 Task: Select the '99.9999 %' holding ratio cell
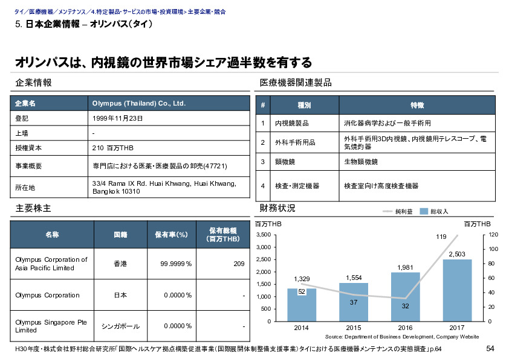point(172,264)
